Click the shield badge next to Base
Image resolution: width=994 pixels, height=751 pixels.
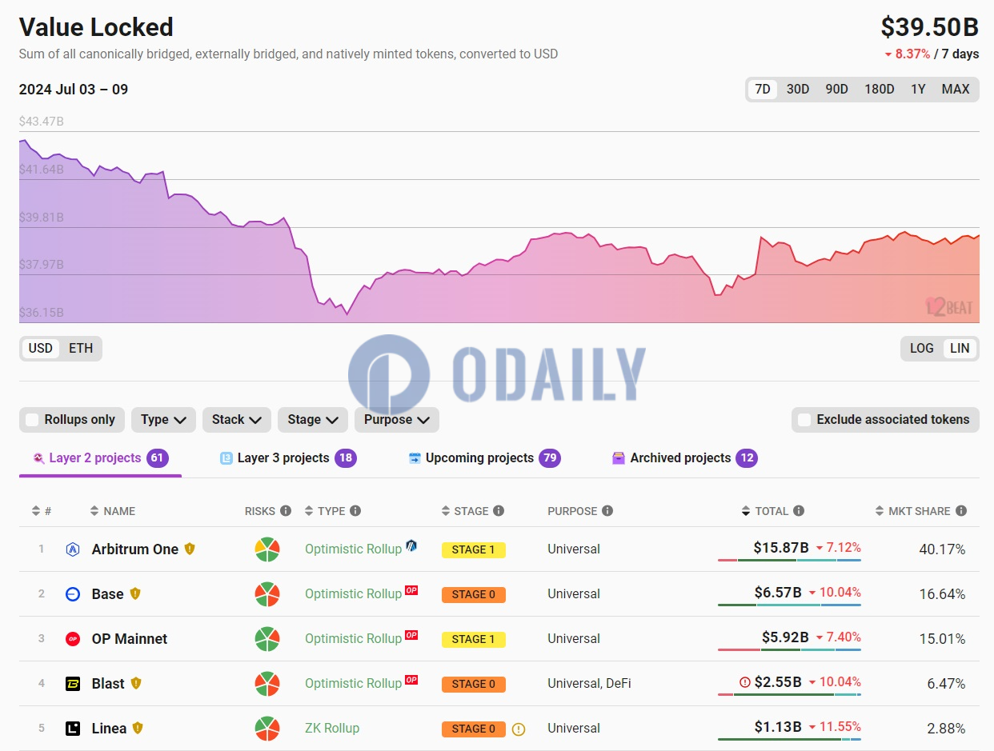(135, 594)
